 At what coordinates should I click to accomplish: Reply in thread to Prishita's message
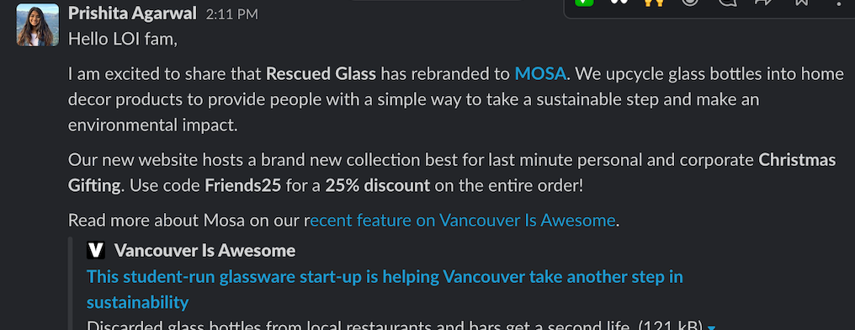[x=727, y=3]
